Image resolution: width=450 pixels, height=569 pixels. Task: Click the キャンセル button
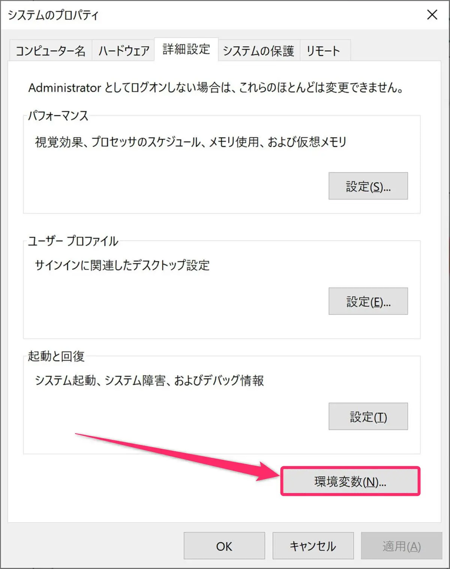point(313,546)
